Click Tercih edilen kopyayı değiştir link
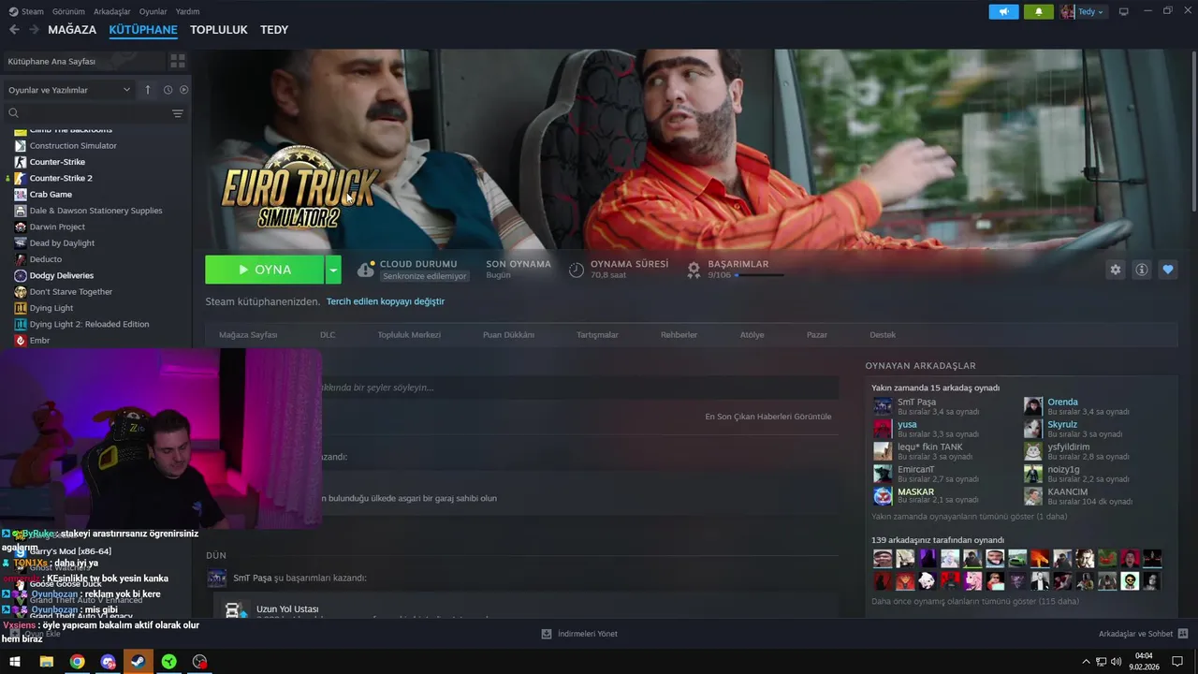This screenshot has height=674, width=1198. point(386,301)
